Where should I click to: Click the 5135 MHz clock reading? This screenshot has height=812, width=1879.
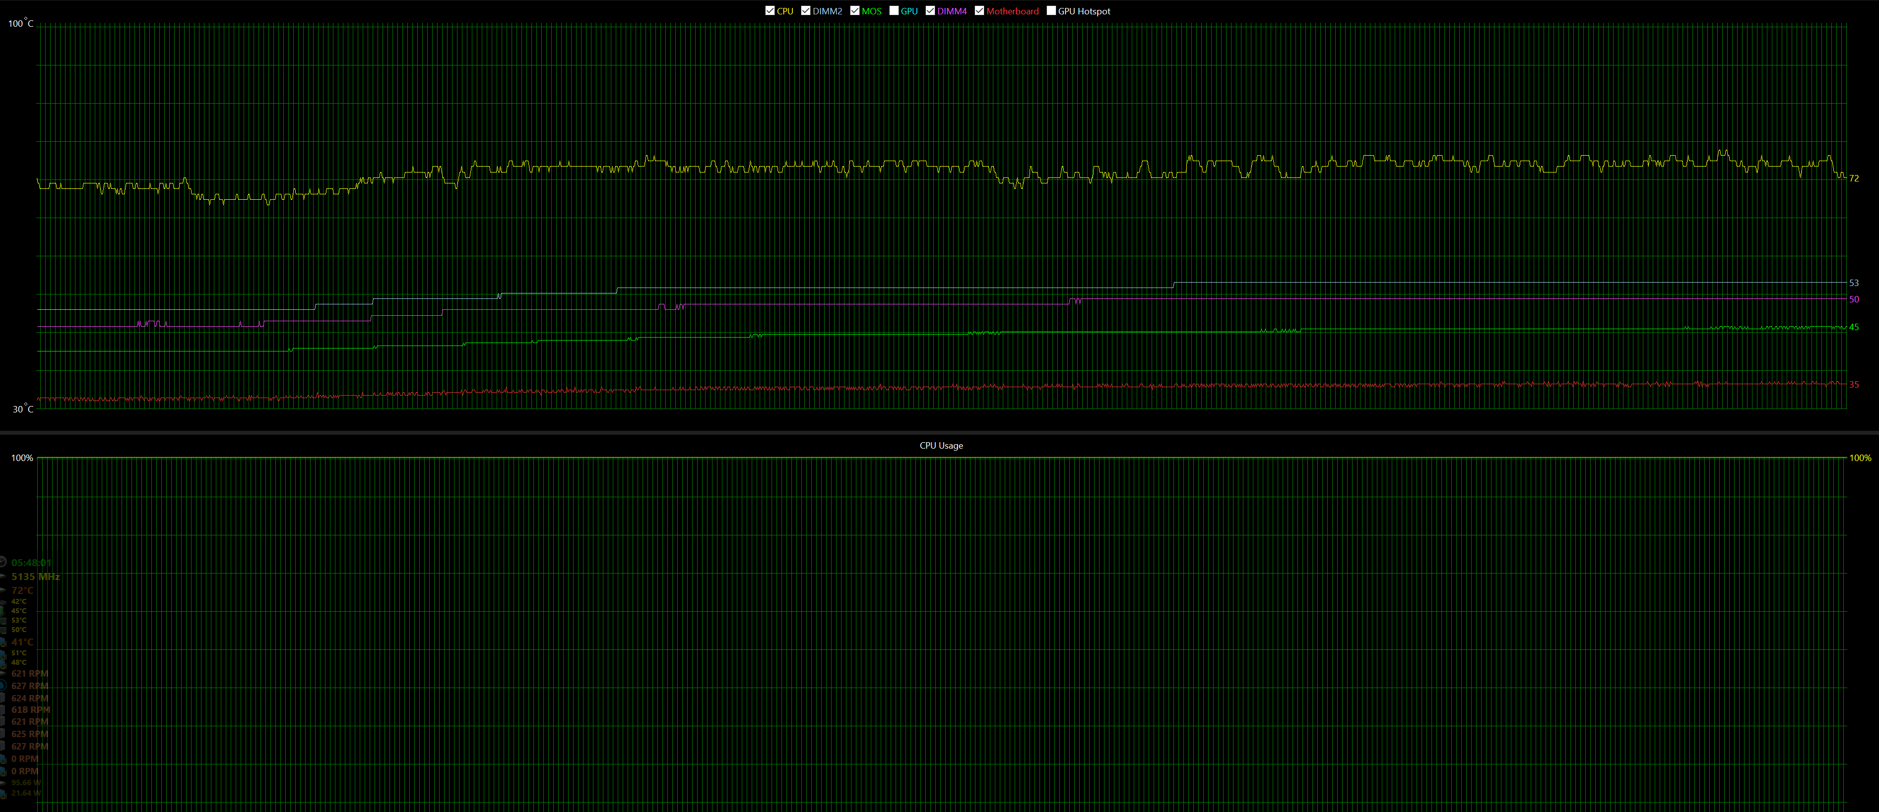pyautogui.click(x=35, y=577)
